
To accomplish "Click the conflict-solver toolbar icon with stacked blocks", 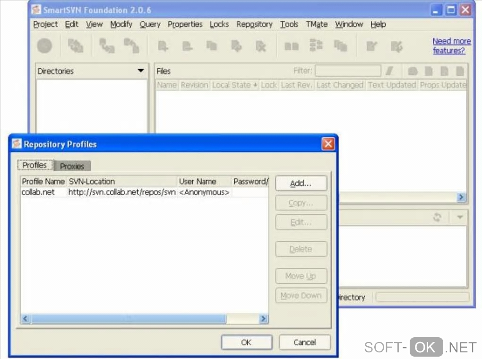I will [x=316, y=45].
